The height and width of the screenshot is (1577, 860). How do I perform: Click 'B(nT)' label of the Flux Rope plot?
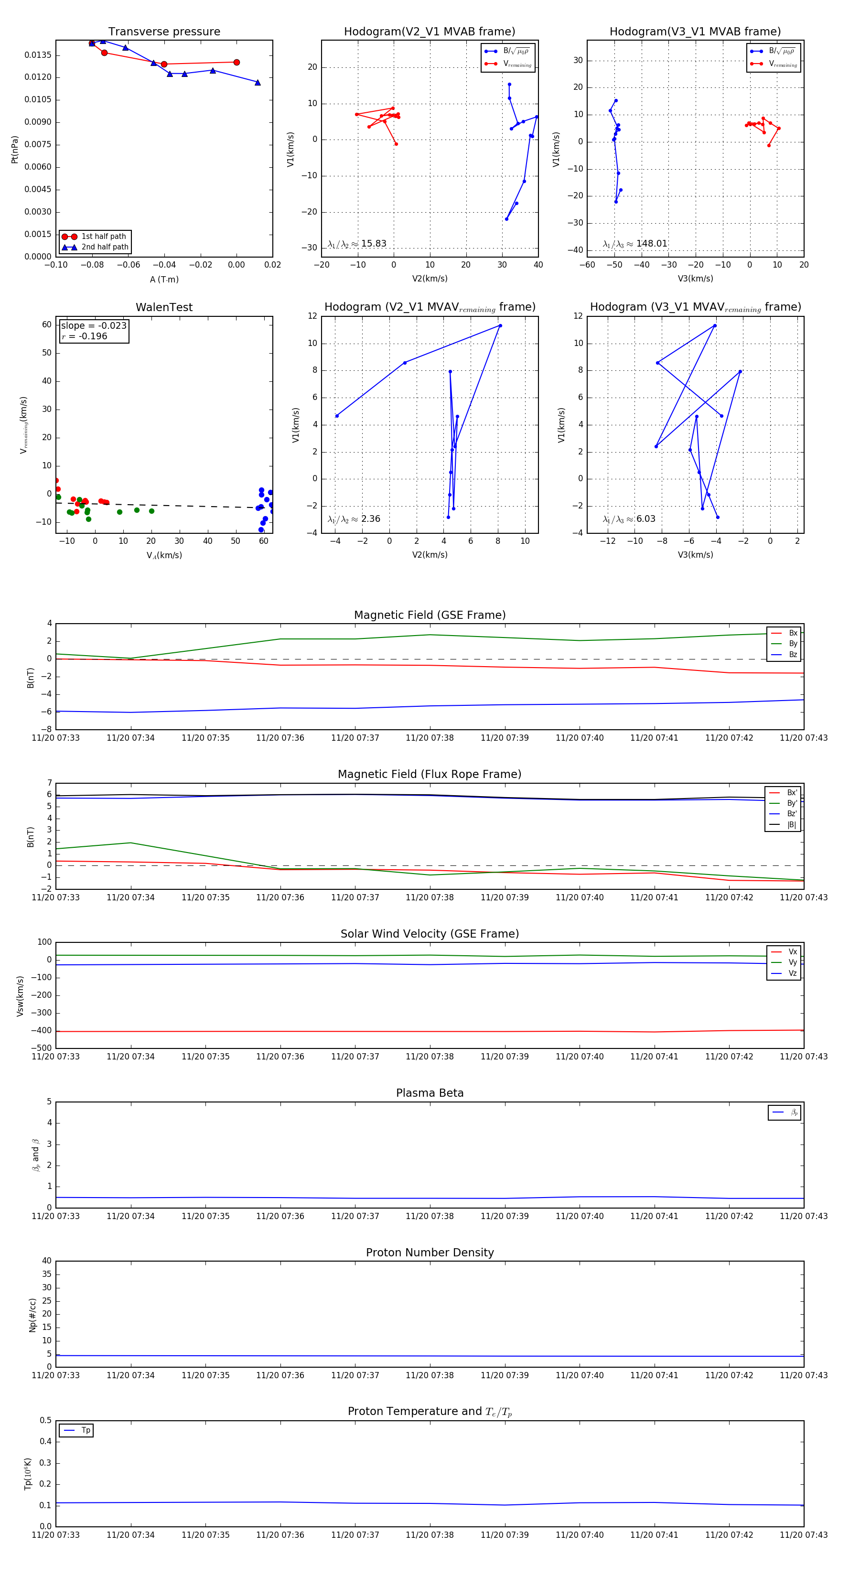[30, 837]
